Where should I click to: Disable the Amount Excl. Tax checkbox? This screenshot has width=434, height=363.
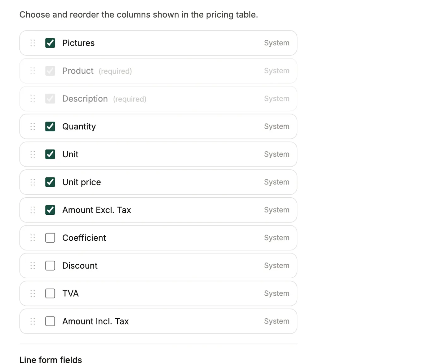(x=50, y=210)
